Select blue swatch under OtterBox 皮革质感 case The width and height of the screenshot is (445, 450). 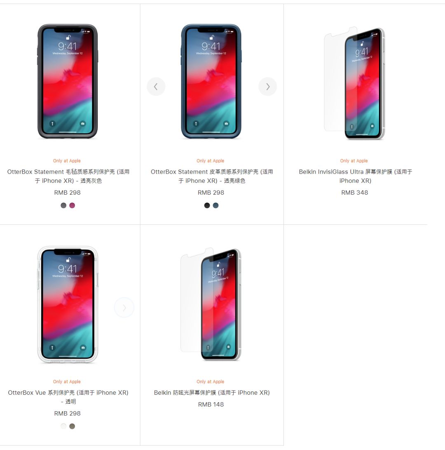point(215,205)
